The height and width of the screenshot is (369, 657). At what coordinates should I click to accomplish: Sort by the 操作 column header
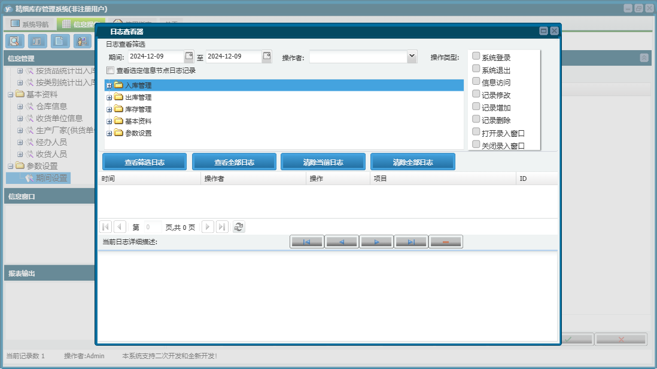click(x=338, y=179)
